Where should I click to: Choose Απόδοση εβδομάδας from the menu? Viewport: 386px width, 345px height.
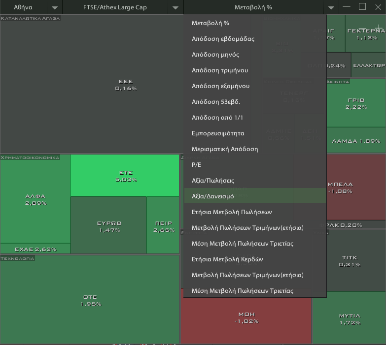point(255,39)
